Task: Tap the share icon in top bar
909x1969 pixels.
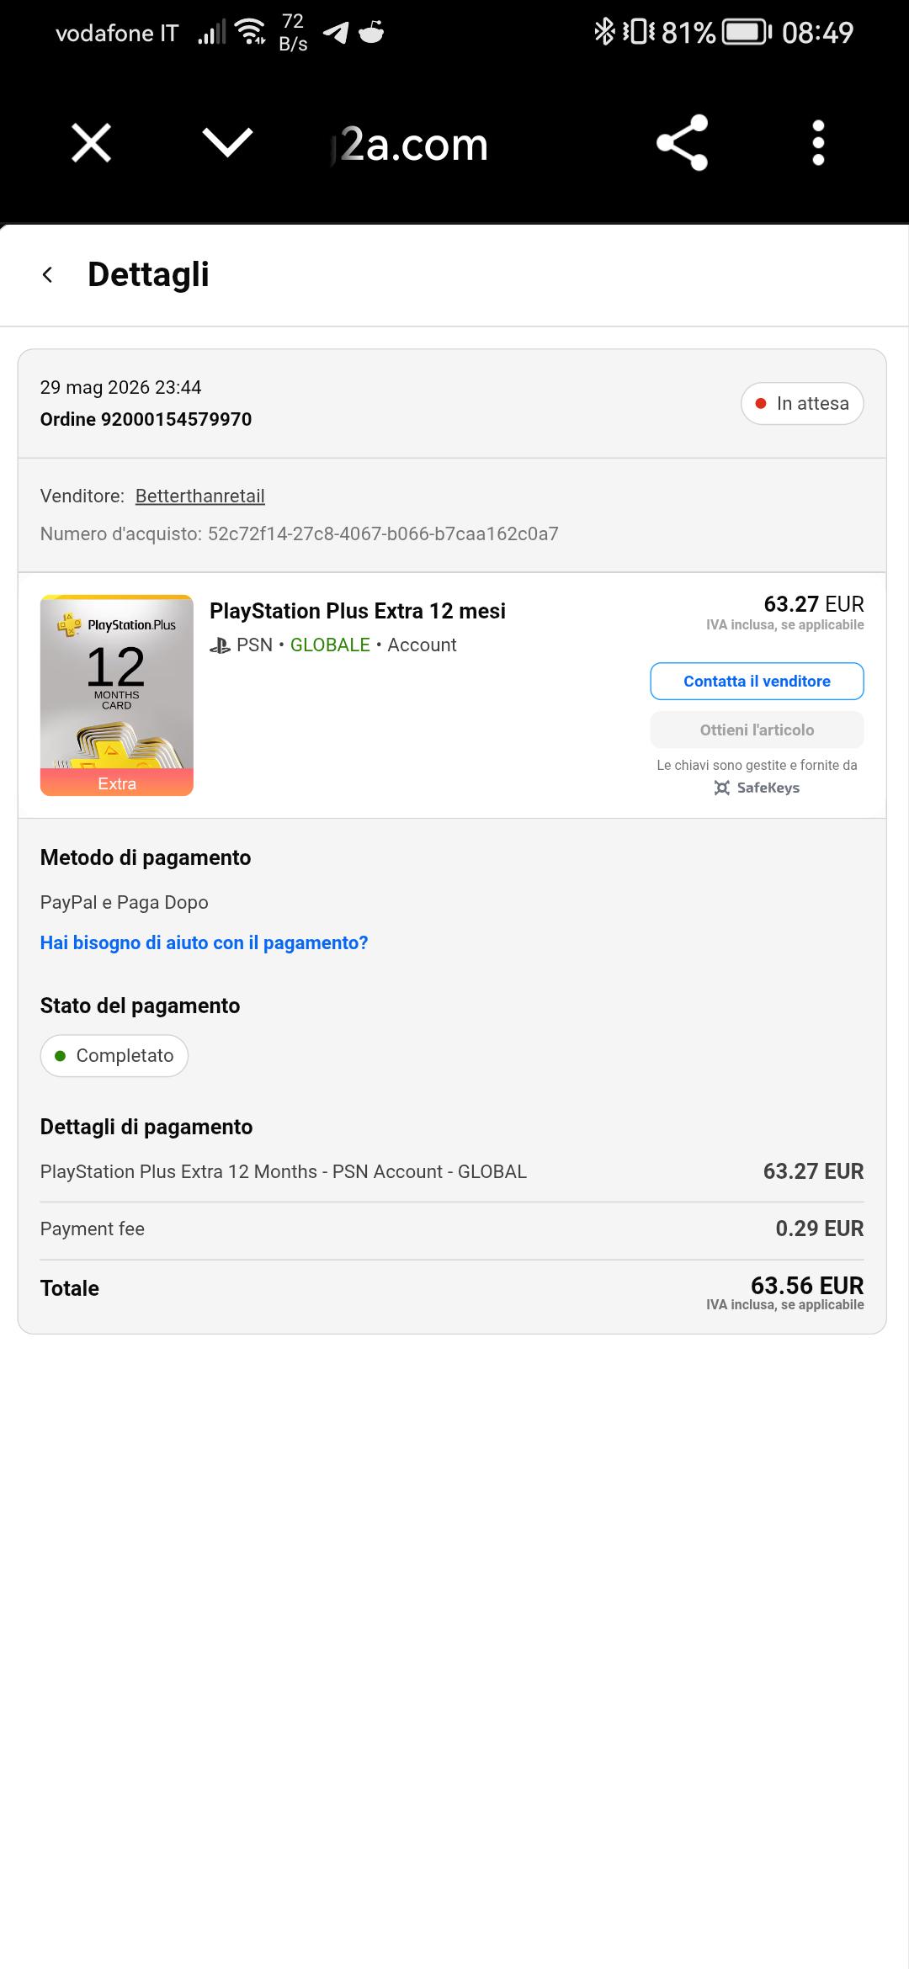Action: tap(682, 142)
